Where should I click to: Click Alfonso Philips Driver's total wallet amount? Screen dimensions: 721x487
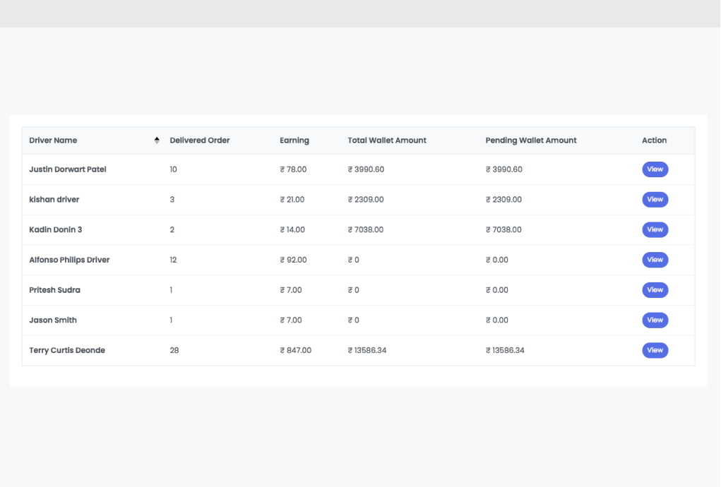coord(354,260)
